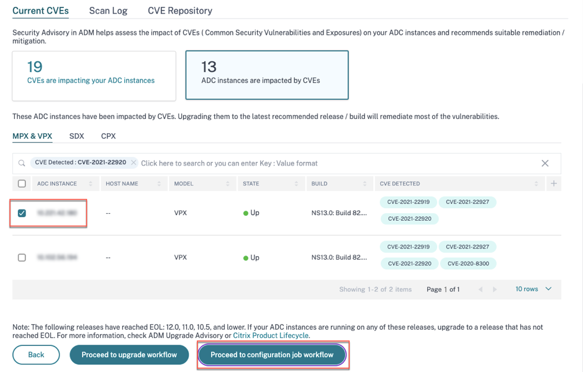
Task: Open the 10 rows per page dropdown
Action: tap(533, 289)
